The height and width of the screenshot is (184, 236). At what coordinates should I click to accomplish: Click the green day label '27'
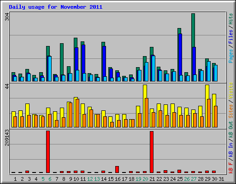pyautogui.click(x=194, y=179)
